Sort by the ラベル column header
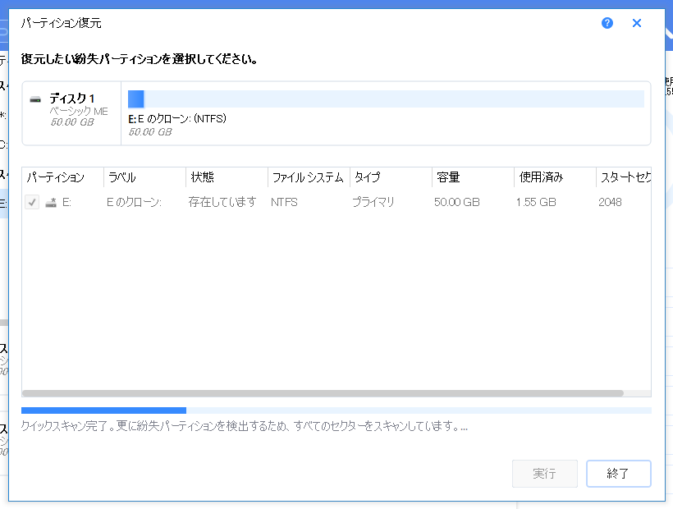The height and width of the screenshot is (509, 673). tap(123, 177)
